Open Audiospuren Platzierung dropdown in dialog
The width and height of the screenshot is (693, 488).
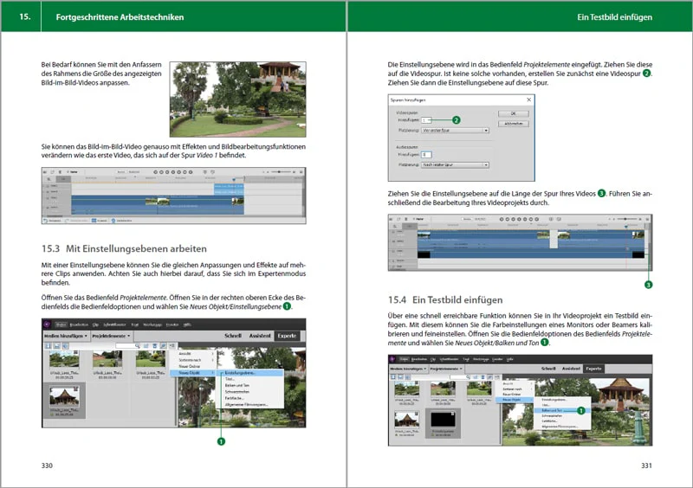[456, 164]
